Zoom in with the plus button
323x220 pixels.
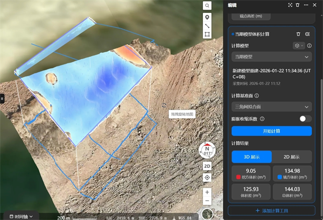pyautogui.click(x=207, y=192)
